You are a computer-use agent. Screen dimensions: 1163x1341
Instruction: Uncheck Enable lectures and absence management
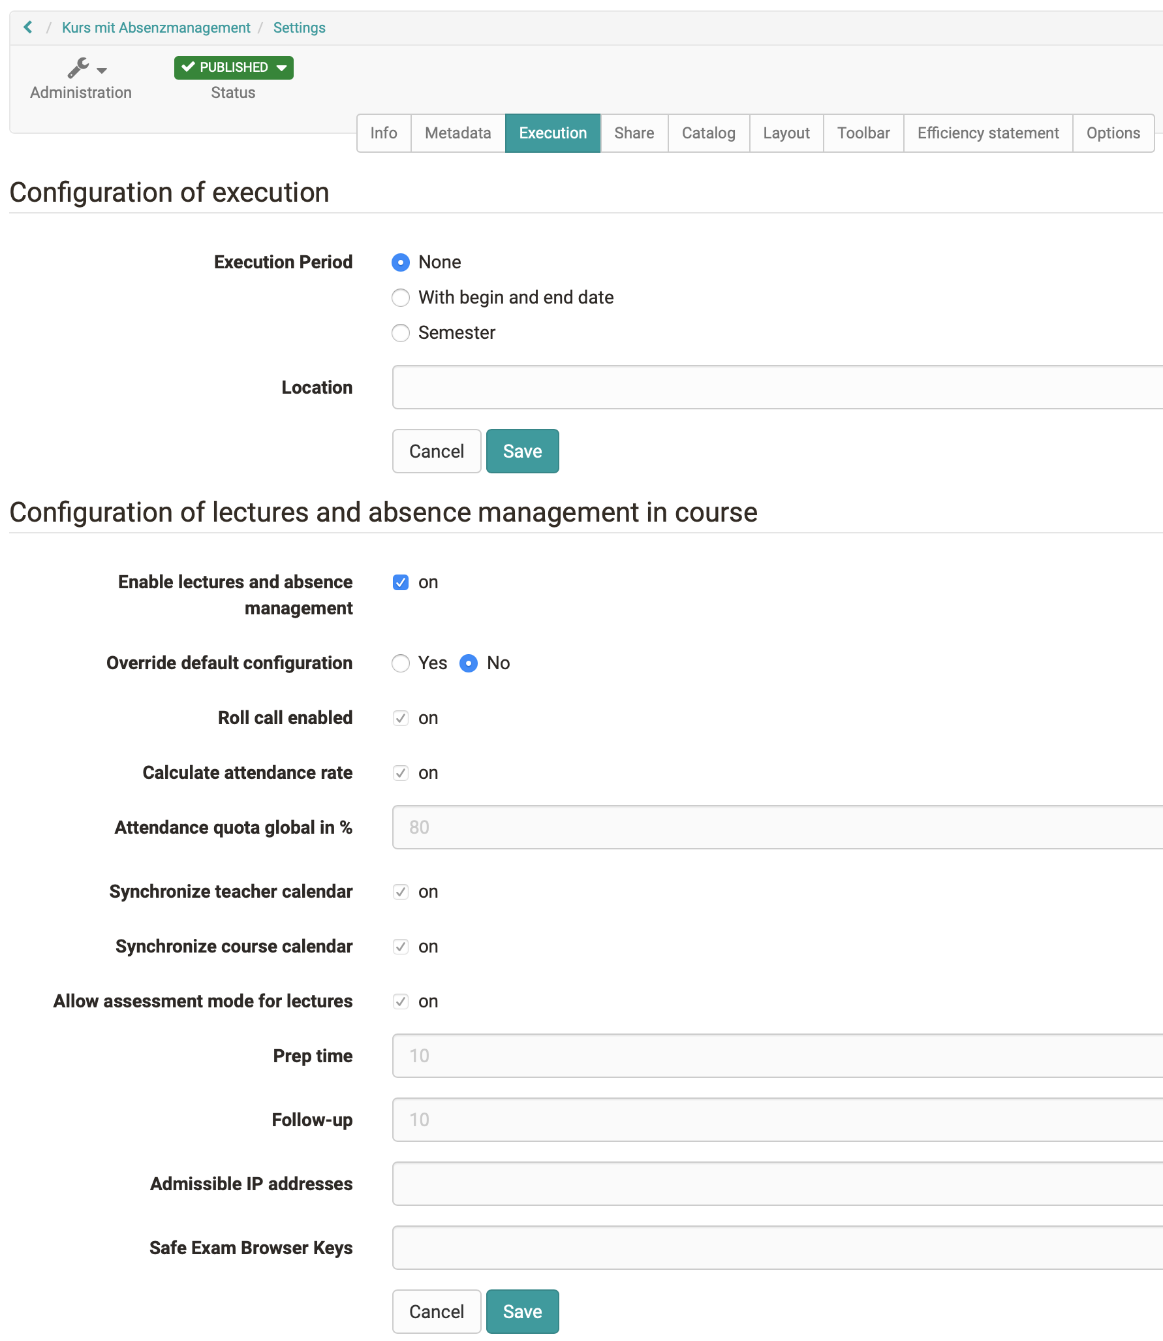pyautogui.click(x=401, y=582)
